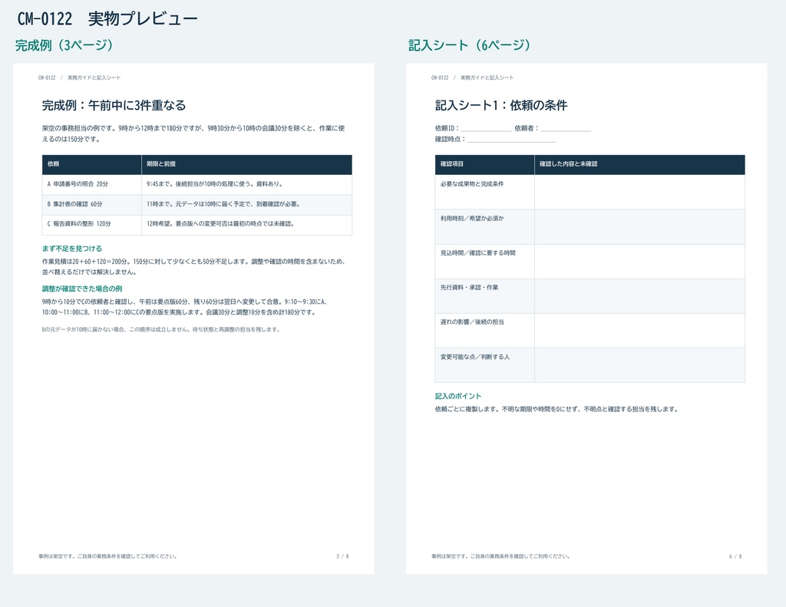This screenshot has height=607, width=786.
Task: Click the paragraph starting 作業見積は20＋60＋120
Action: (x=194, y=266)
